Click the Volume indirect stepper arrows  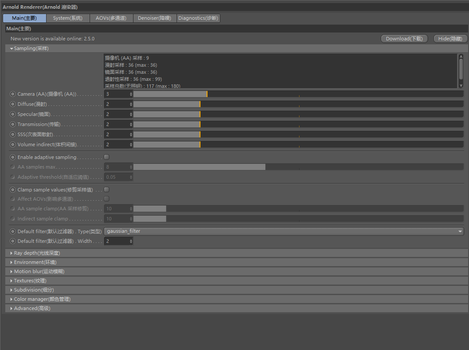[131, 145]
